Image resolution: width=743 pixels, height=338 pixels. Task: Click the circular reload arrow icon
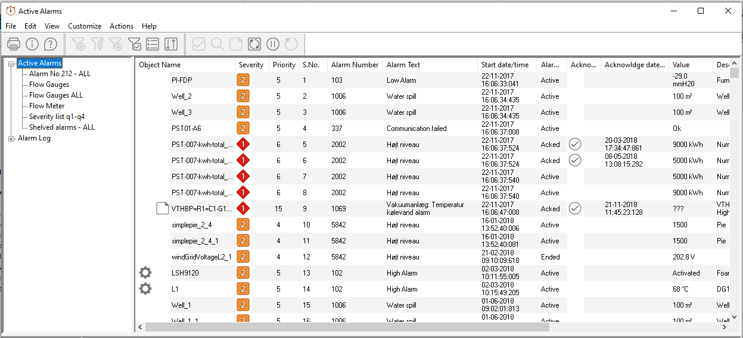tap(291, 44)
